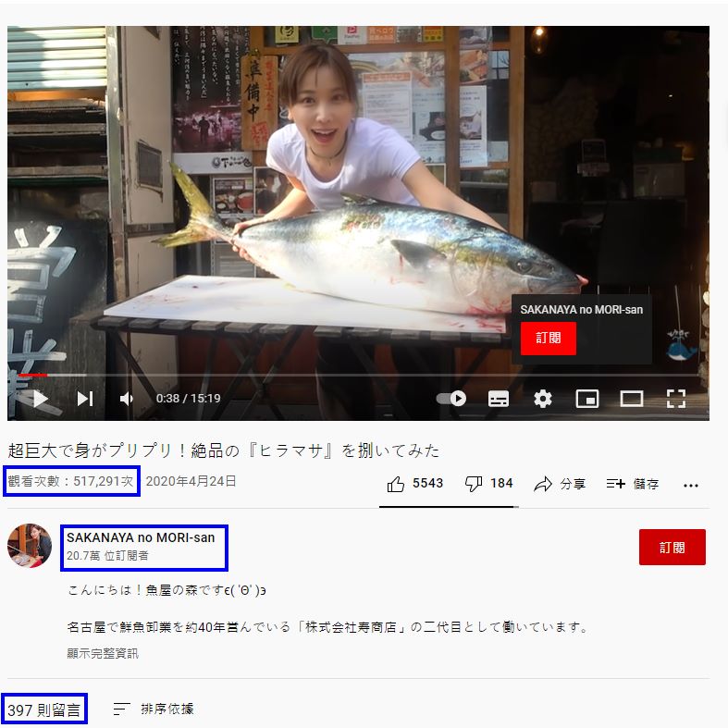Enter fullscreen mode
This screenshot has width=728, height=728.
[x=676, y=399]
